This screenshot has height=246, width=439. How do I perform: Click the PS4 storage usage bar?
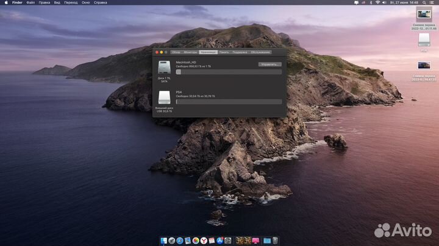click(229, 102)
